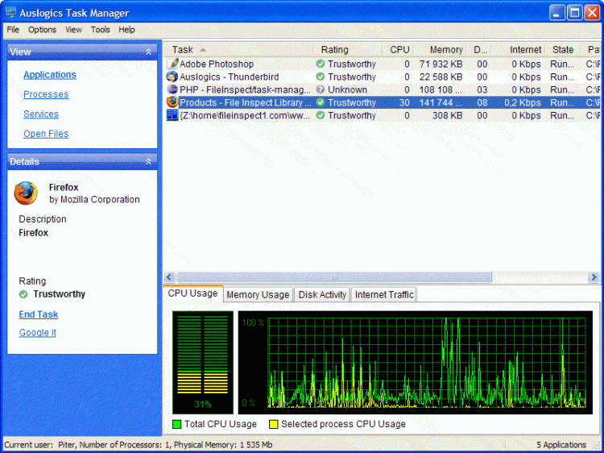The height and width of the screenshot is (453, 604).
Task: Sort by the State column header
Action: (563, 50)
